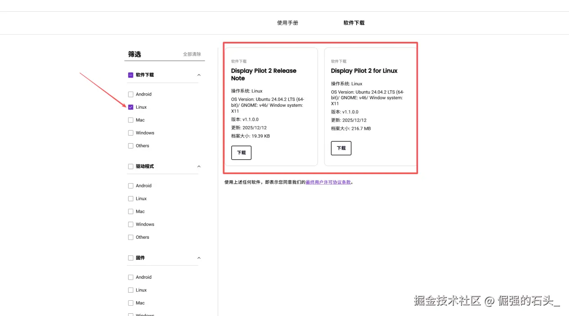This screenshot has height=316, width=569.
Task: Check Linux under 固件
Action: 131,290
